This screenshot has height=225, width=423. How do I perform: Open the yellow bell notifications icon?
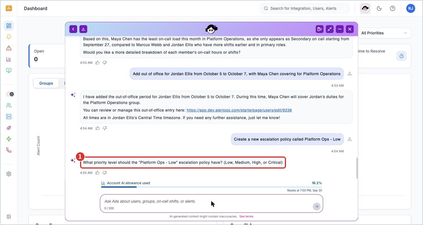coord(9,37)
